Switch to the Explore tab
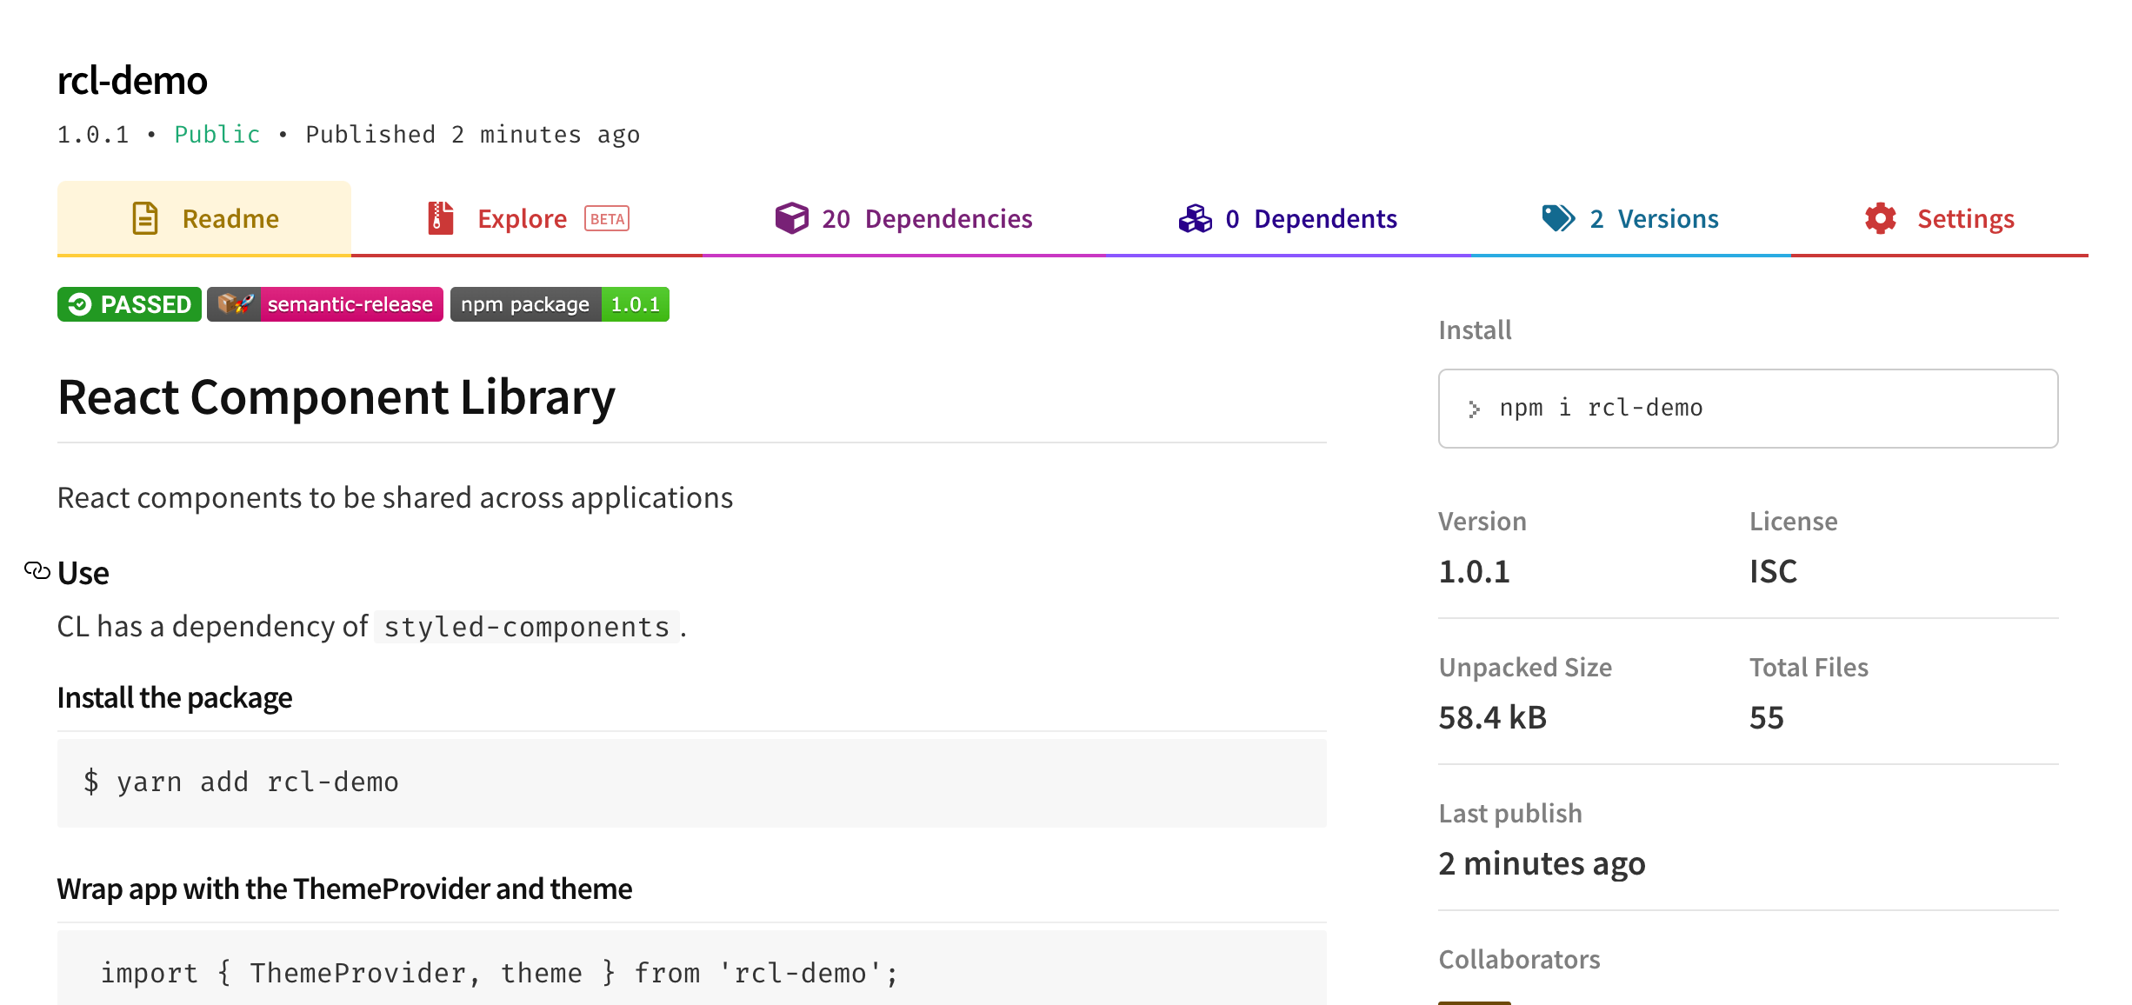The height and width of the screenshot is (1005, 2132). [523, 218]
